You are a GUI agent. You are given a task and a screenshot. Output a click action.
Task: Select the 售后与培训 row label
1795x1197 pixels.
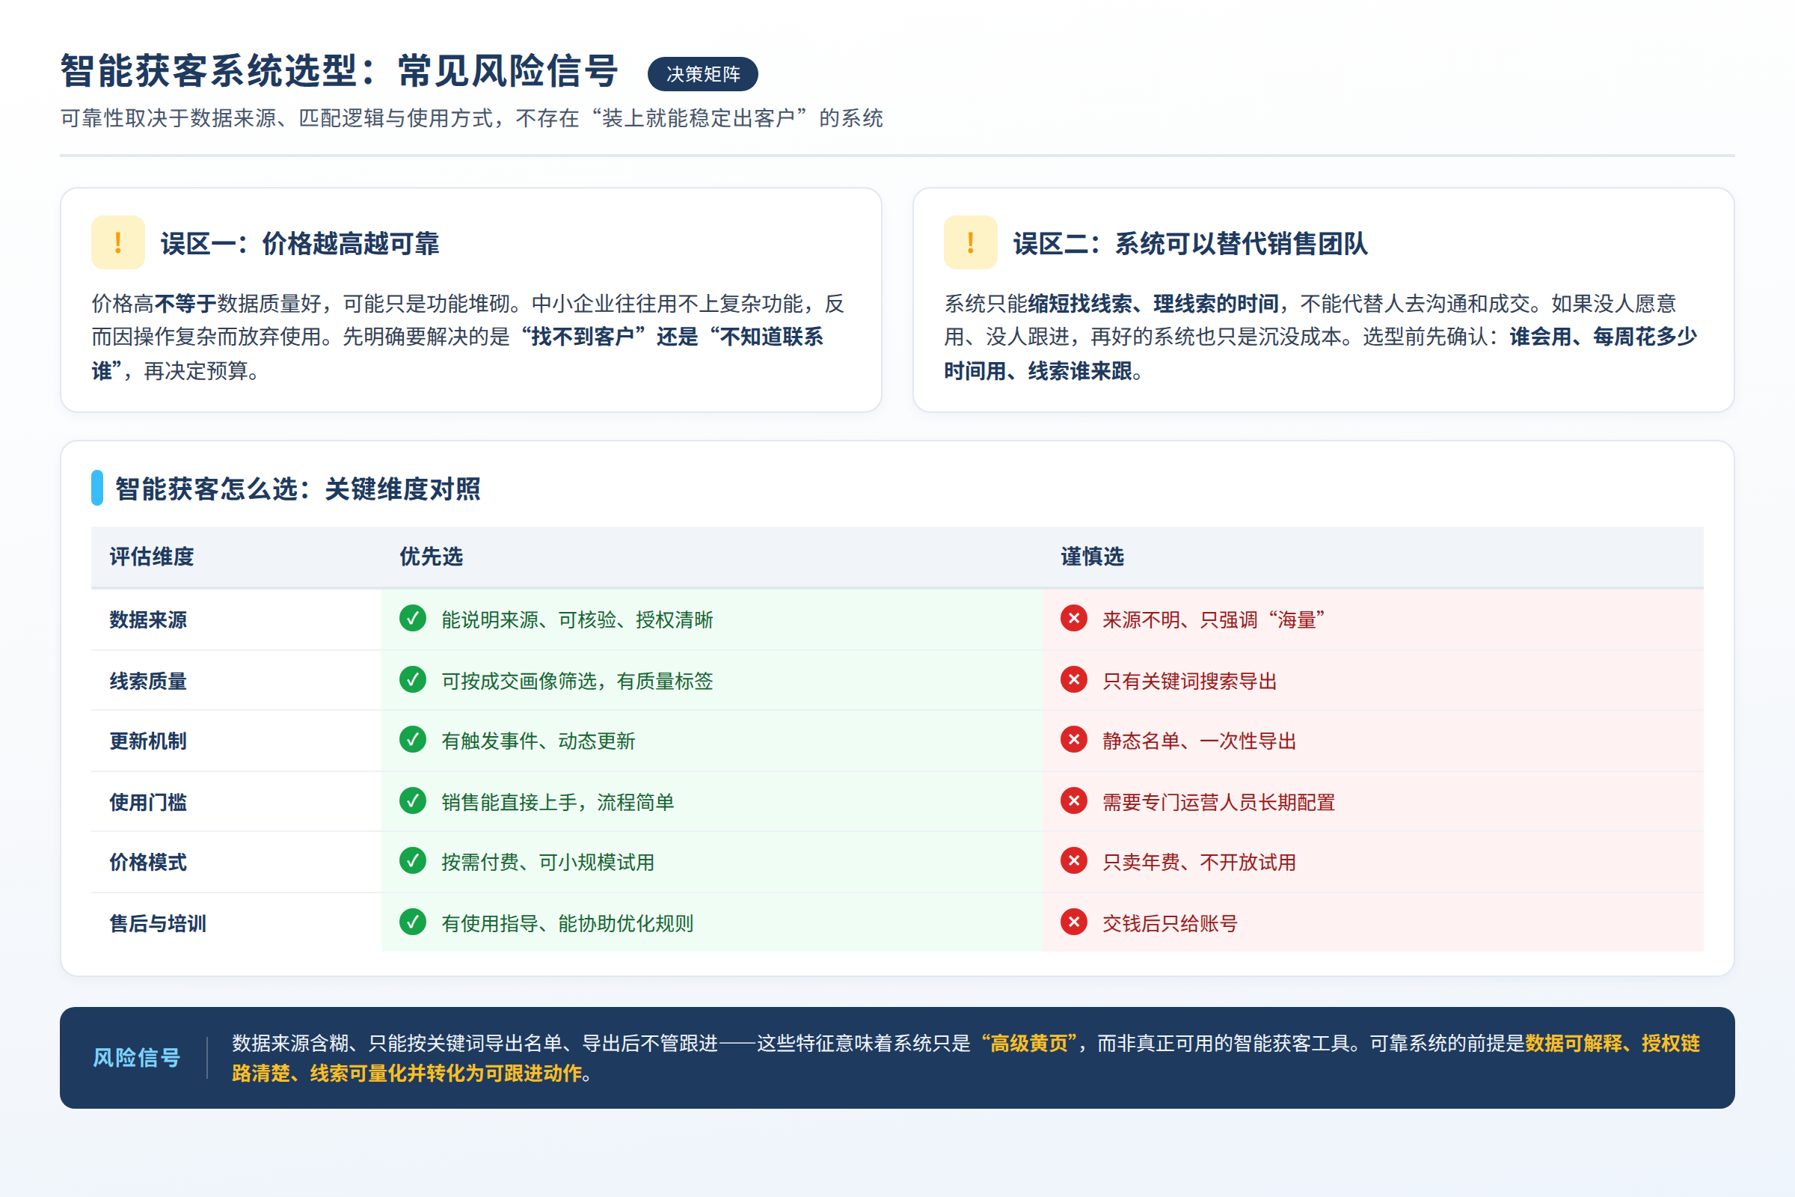pos(158,924)
